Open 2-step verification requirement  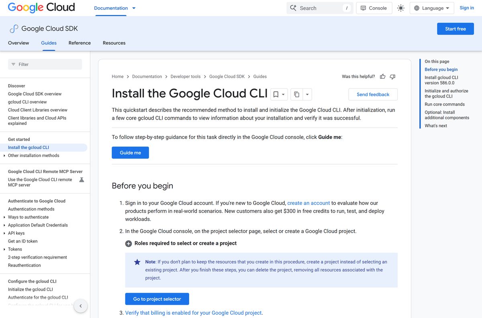pyautogui.click(x=37, y=257)
